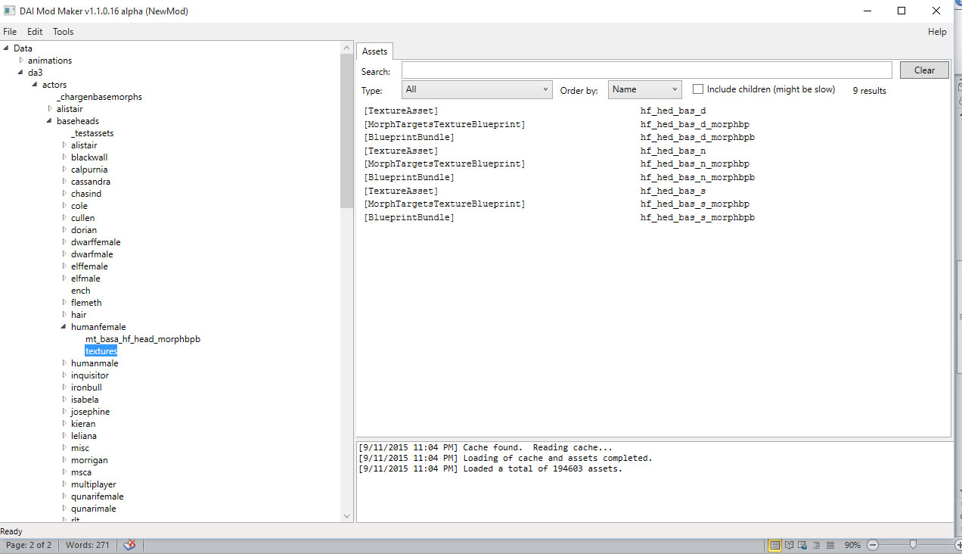Select mt_basa_hf_head_morphbpb tree node
962x554 pixels.
(143, 339)
